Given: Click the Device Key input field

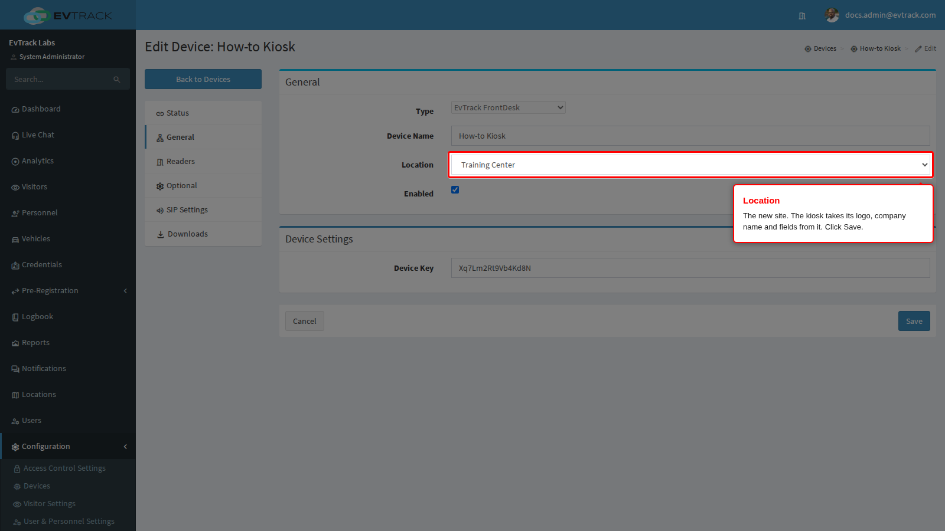Looking at the screenshot, I should (690, 268).
